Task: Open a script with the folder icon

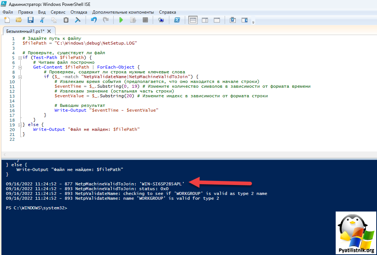Action: (19, 20)
